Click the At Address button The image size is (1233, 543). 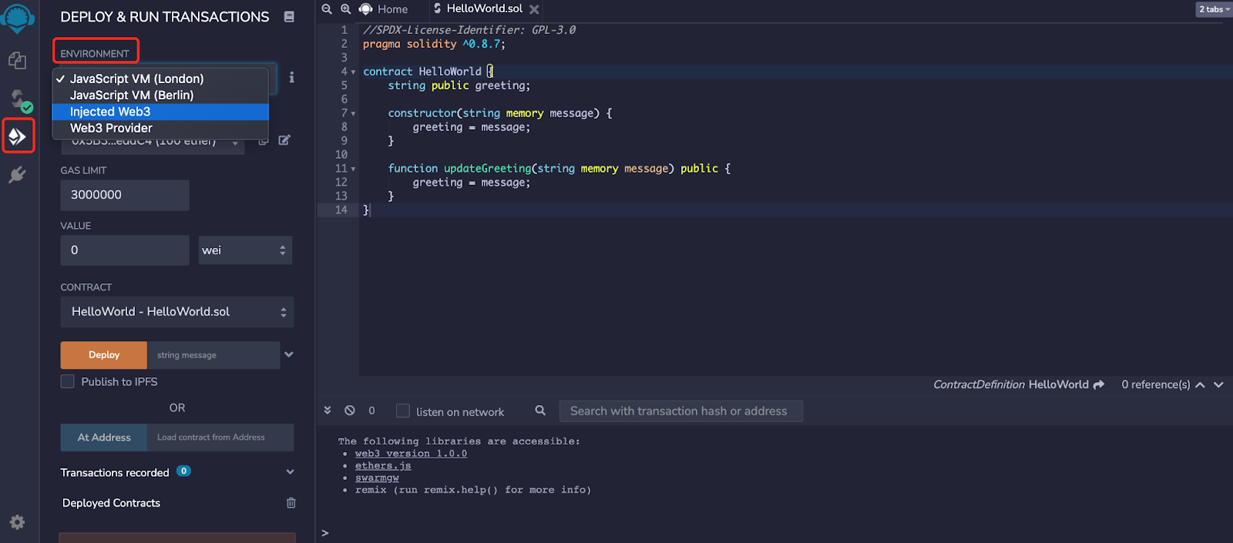[x=104, y=437]
